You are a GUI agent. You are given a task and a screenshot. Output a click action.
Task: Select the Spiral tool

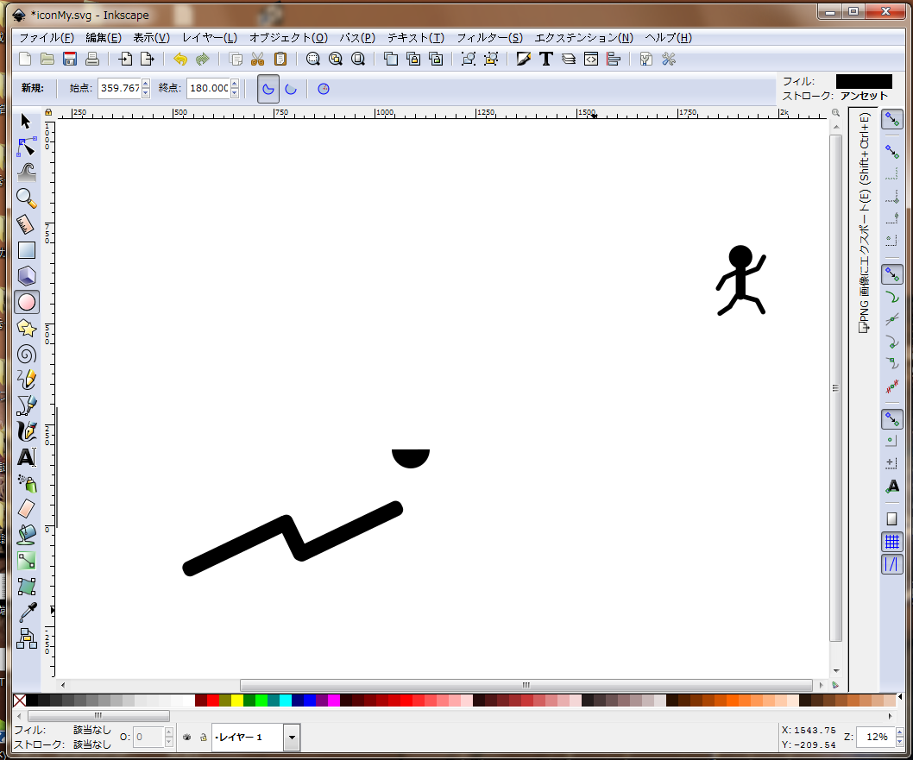[x=27, y=354]
